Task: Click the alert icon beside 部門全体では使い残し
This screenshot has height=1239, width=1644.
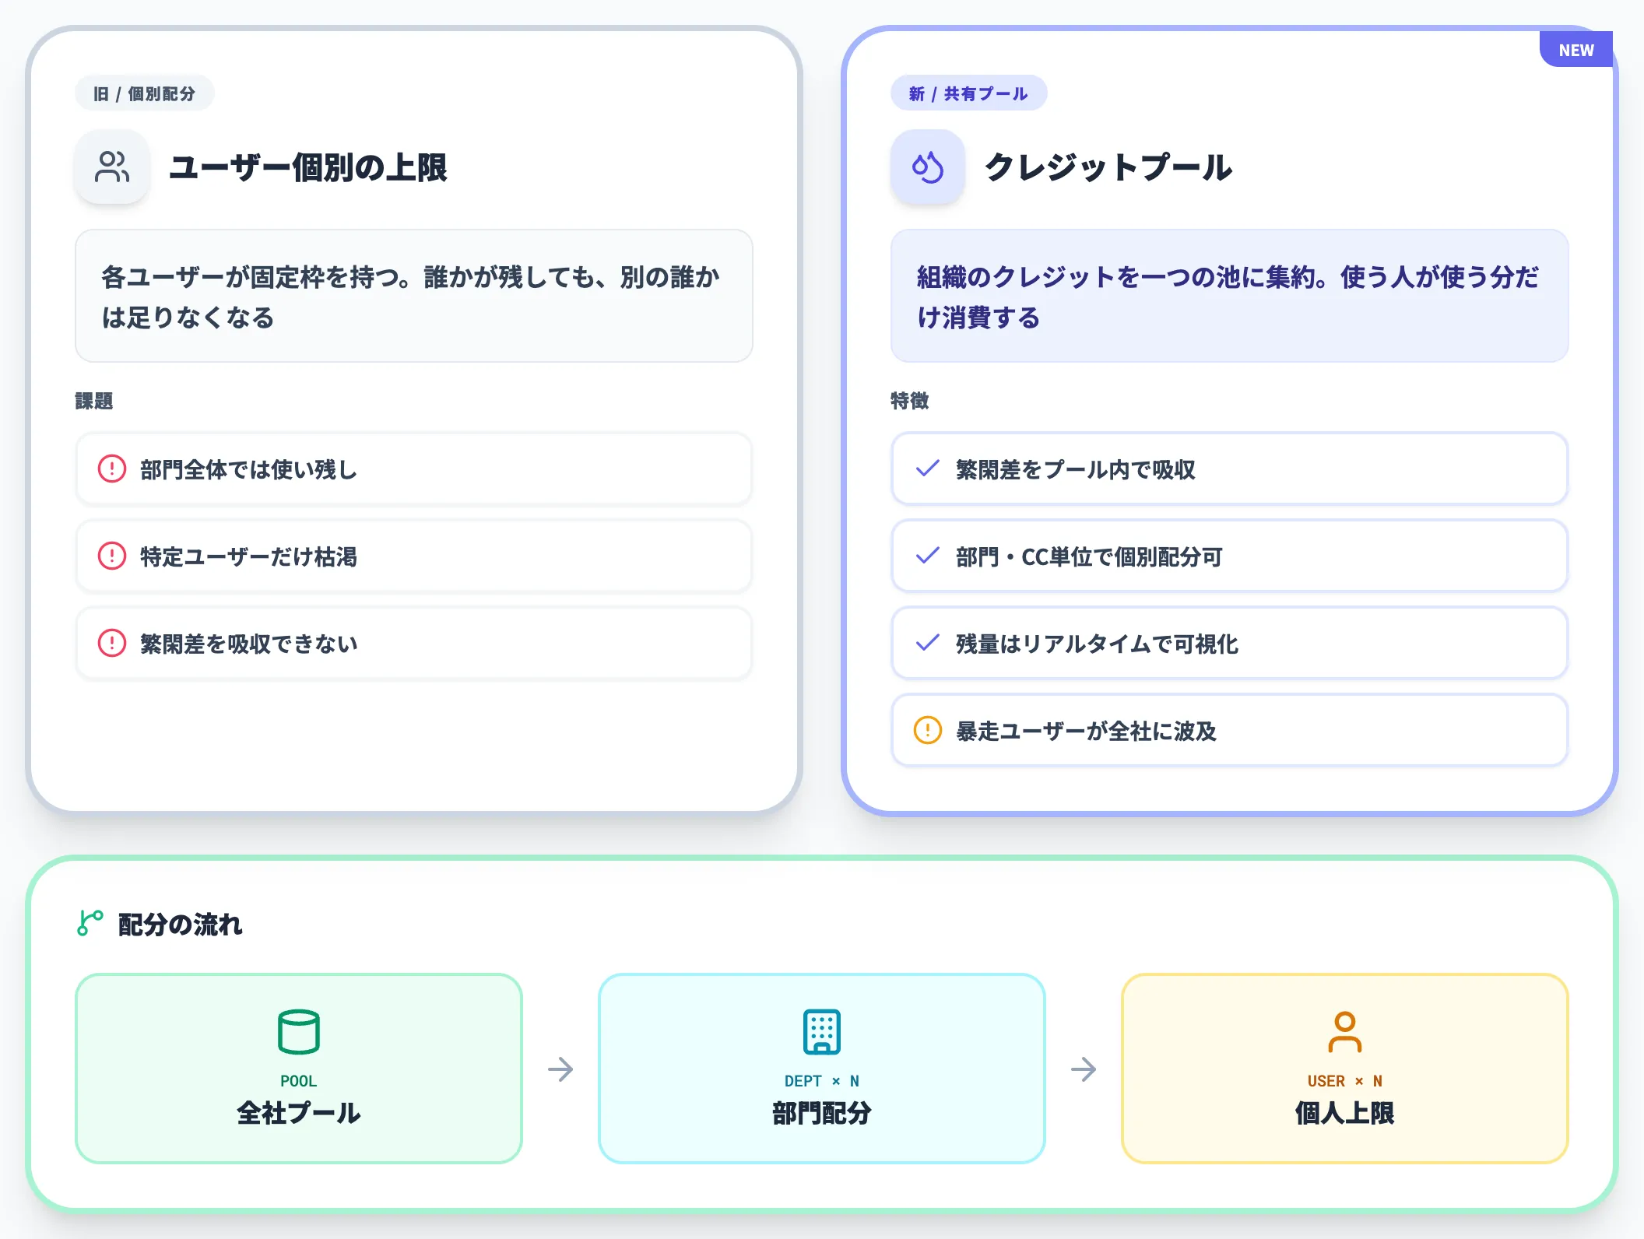Action: click(111, 469)
